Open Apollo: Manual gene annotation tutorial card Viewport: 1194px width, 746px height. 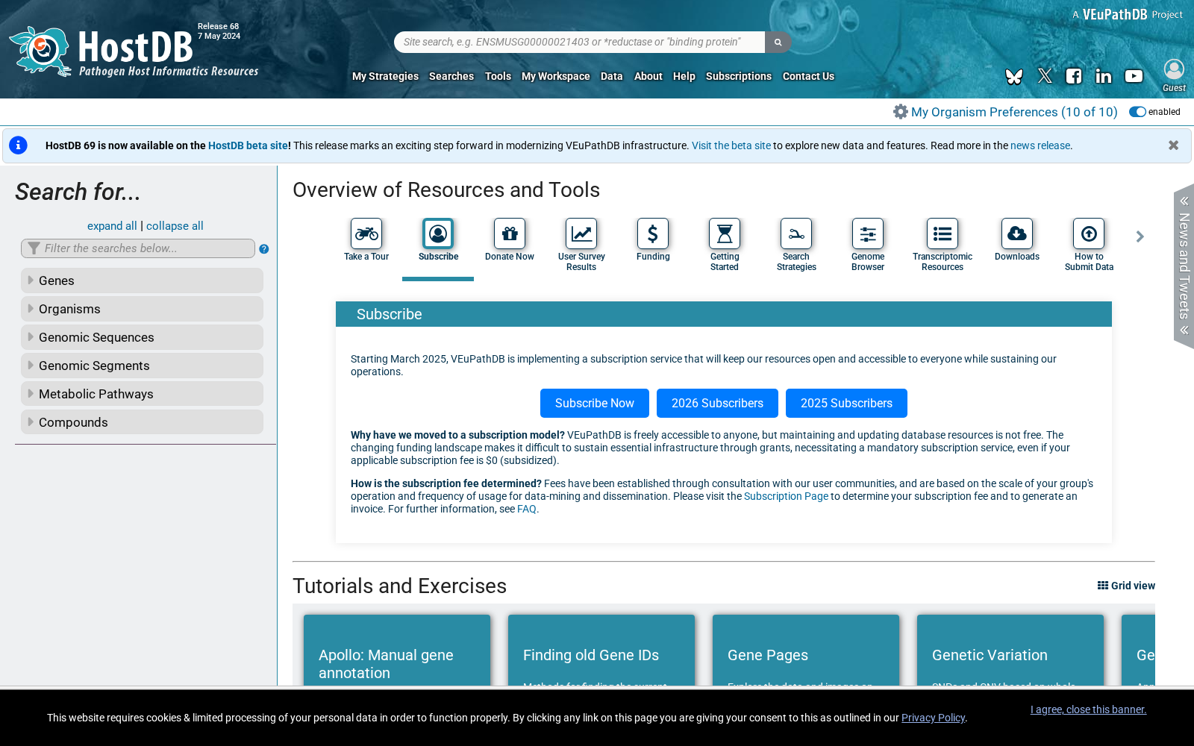(x=397, y=651)
